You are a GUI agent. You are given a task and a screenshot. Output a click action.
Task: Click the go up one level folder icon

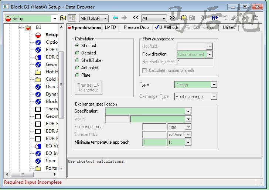click(63, 18)
